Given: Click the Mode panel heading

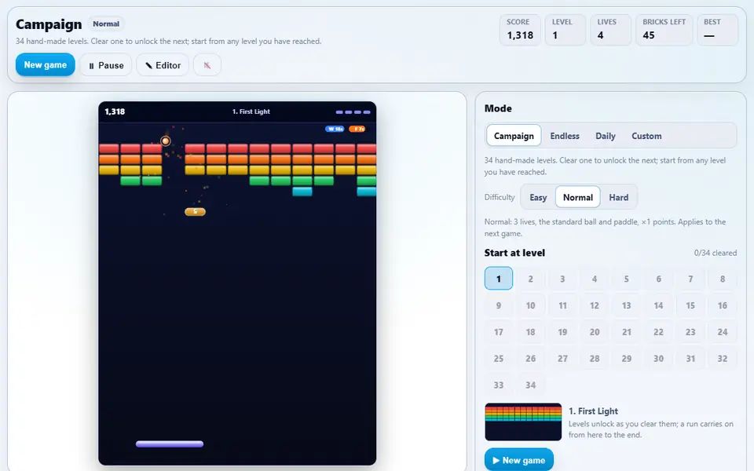Looking at the screenshot, I should pos(498,108).
